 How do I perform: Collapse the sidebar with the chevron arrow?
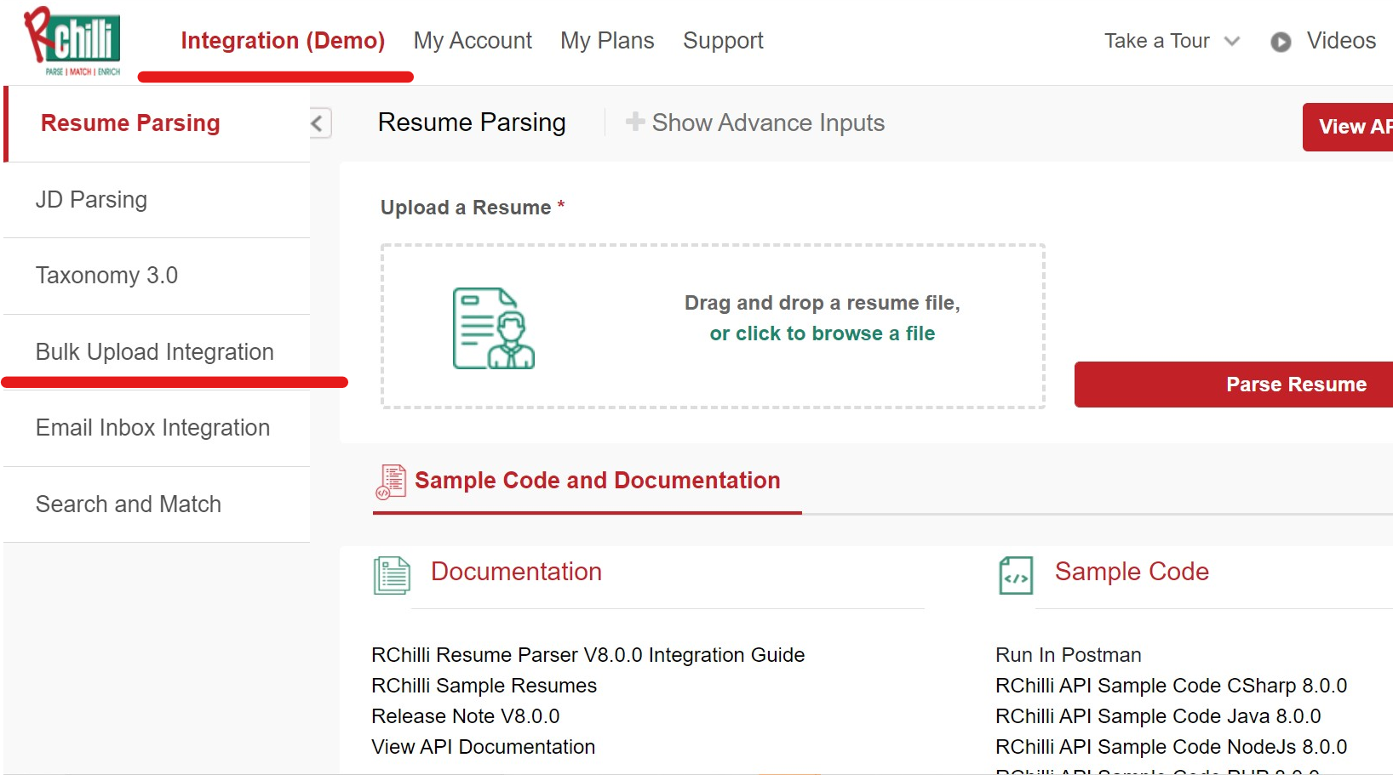318,123
